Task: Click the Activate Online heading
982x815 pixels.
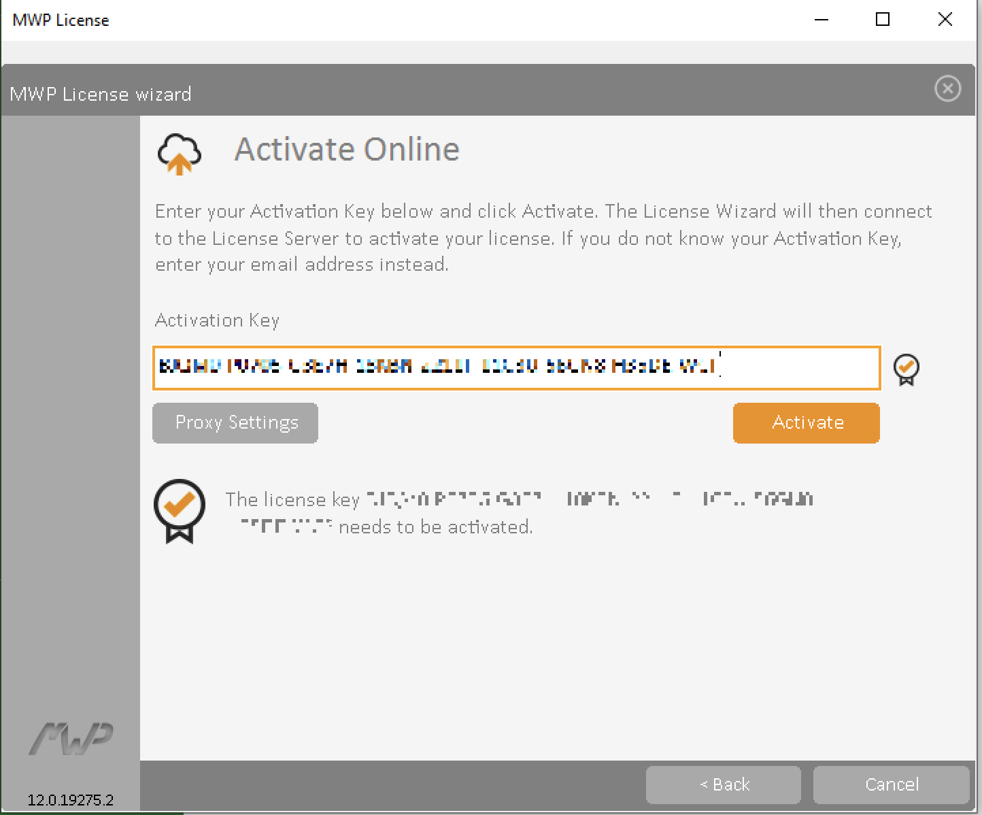Action: (347, 149)
